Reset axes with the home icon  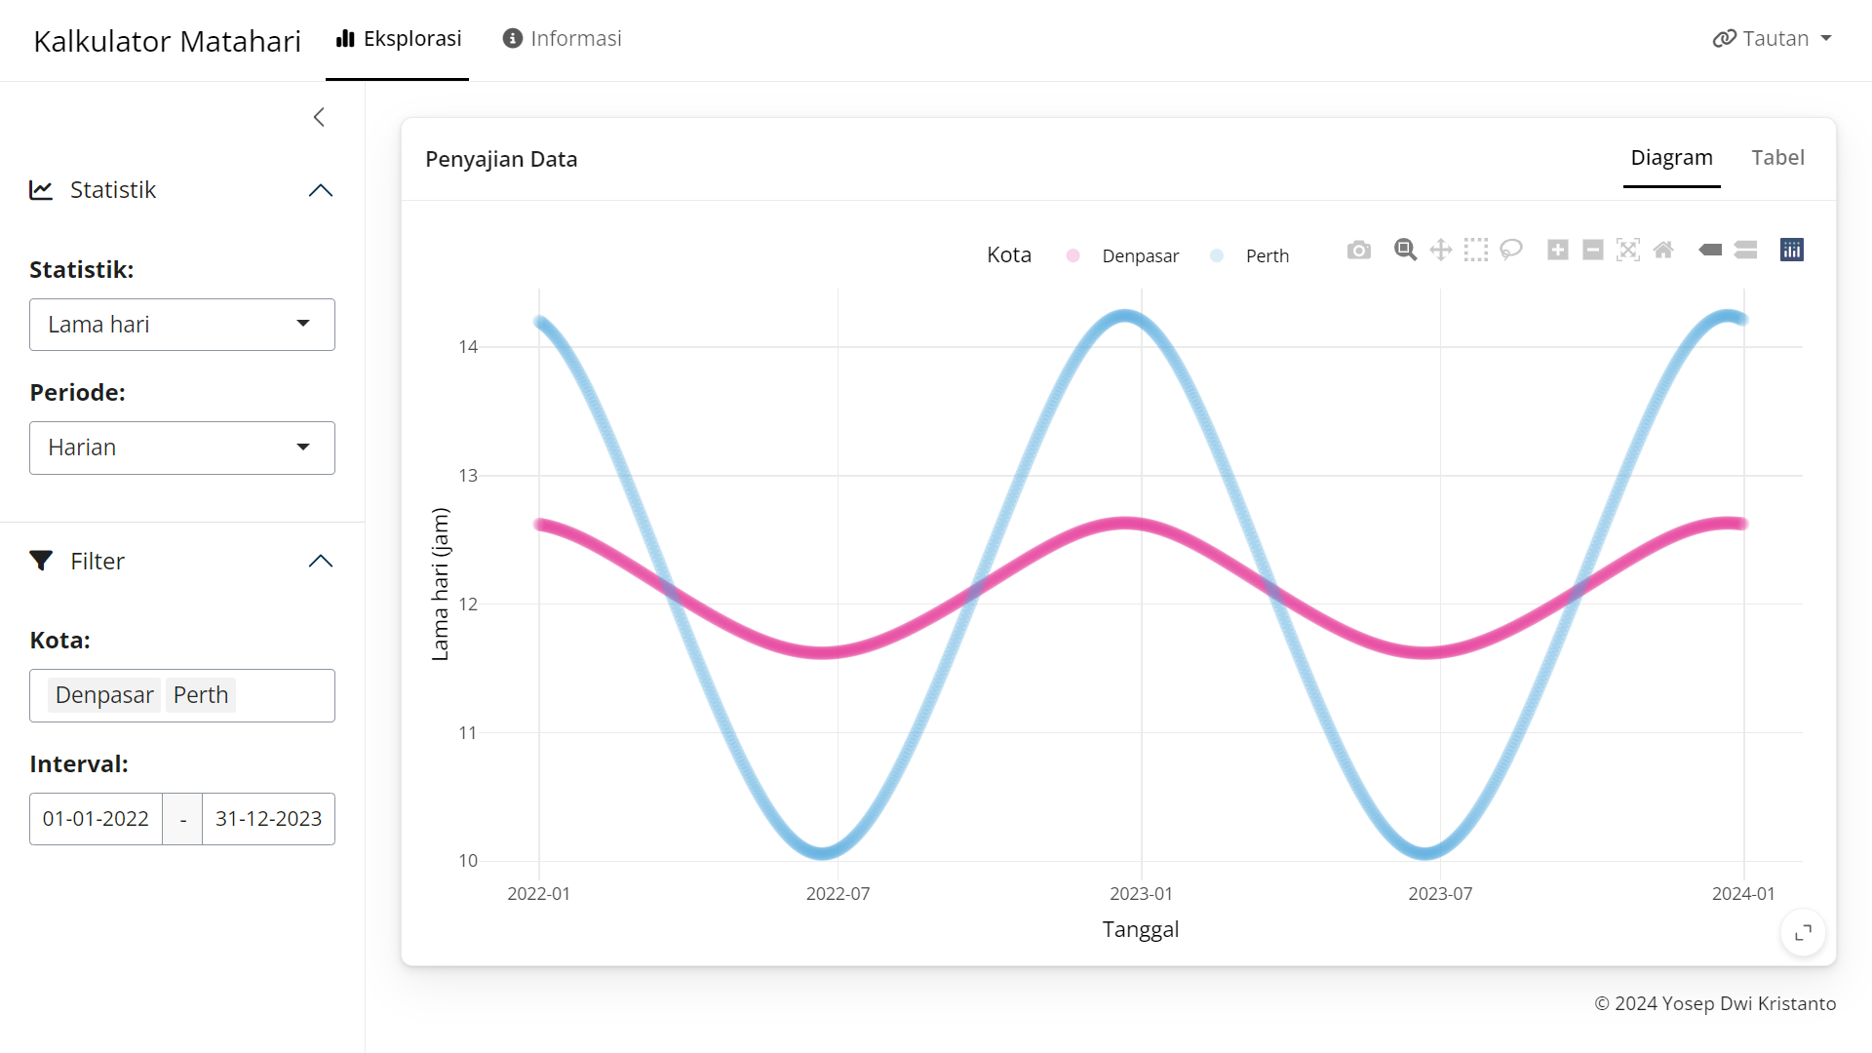[1663, 251]
